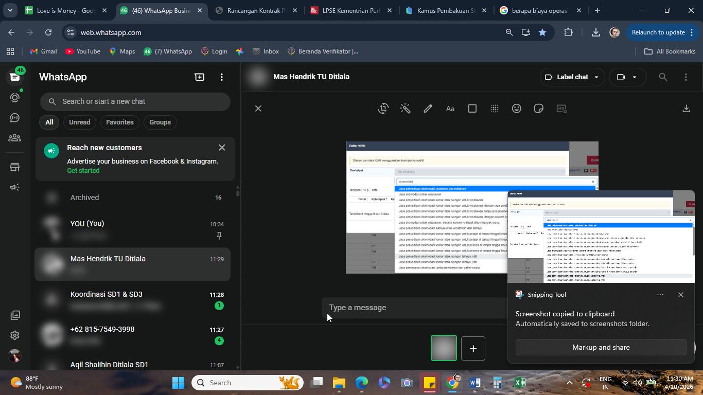Open the Communities sidebar icon
The width and height of the screenshot is (703, 395).
[x=15, y=138]
